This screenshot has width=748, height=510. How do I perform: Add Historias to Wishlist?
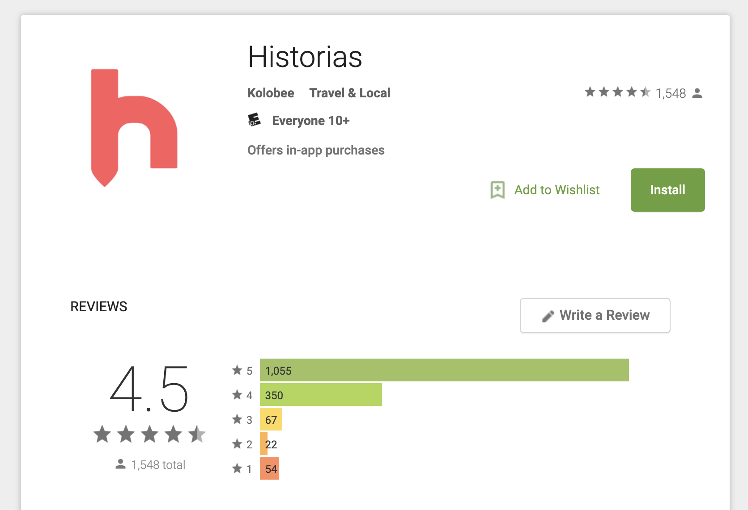pyautogui.click(x=545, y=190)
